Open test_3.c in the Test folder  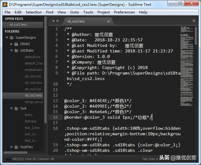point(30,141)
